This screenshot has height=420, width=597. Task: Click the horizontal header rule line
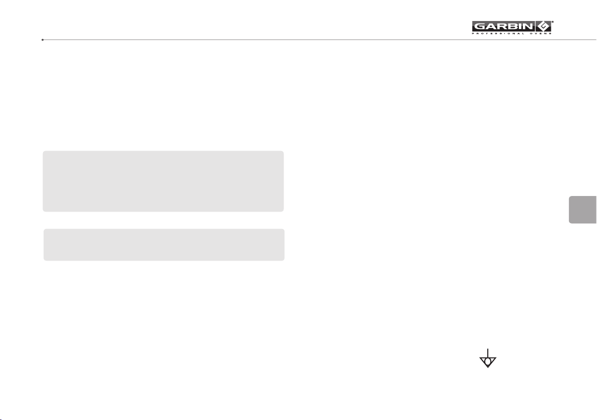tap(320, 39)
